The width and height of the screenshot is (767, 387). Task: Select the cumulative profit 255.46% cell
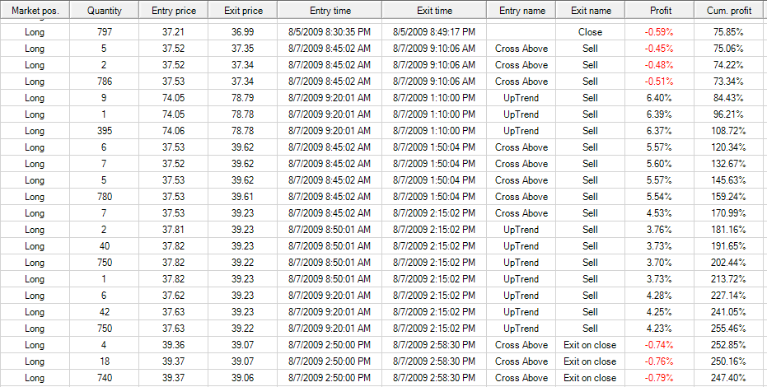727,329
